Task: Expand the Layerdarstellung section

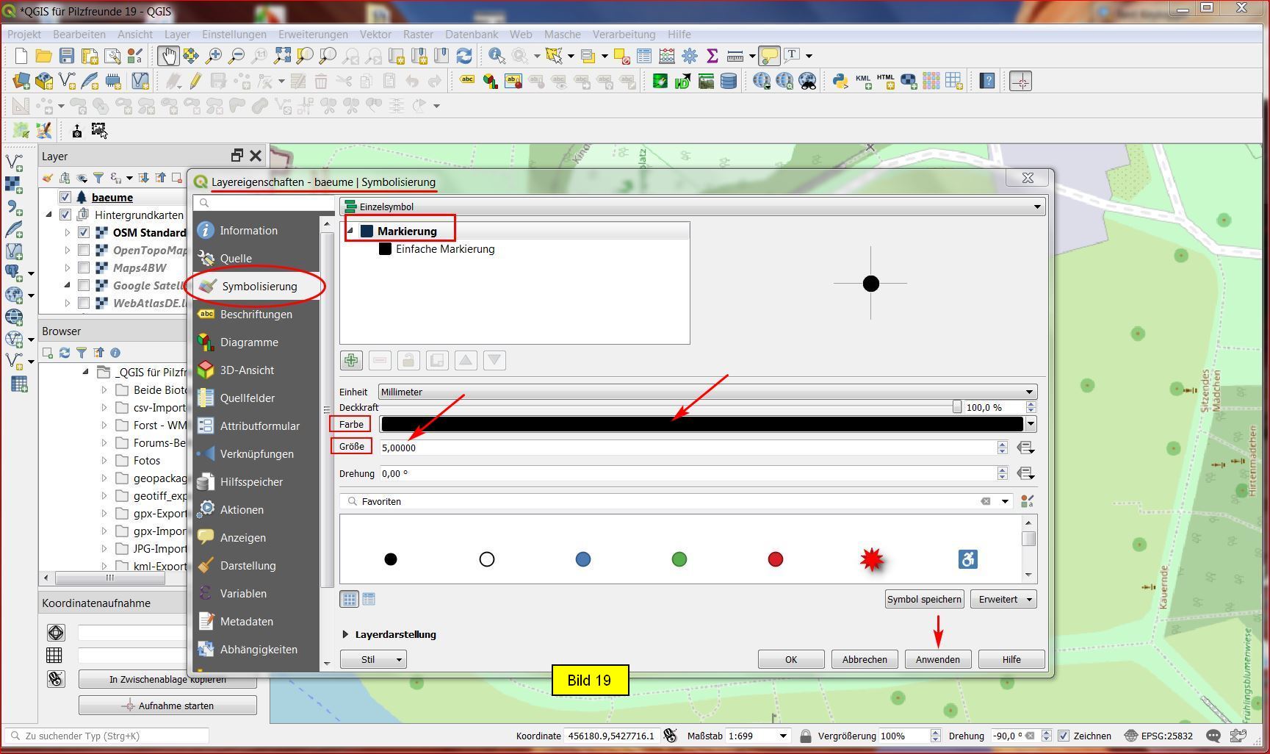Action: (345, 634)
